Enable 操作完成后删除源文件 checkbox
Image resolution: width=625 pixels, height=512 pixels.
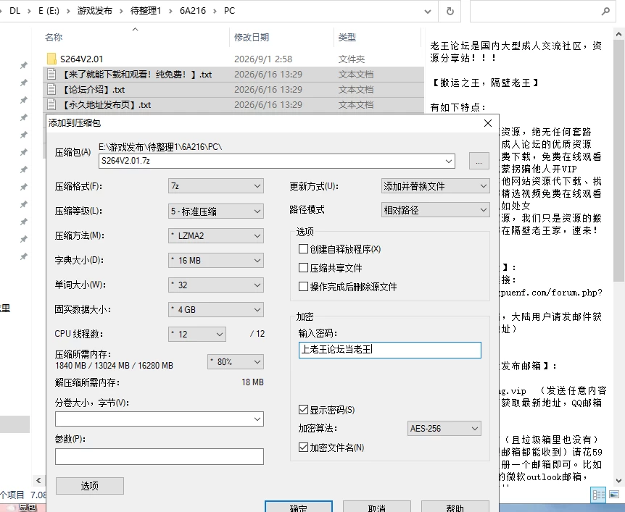click(x=303, y=286)
